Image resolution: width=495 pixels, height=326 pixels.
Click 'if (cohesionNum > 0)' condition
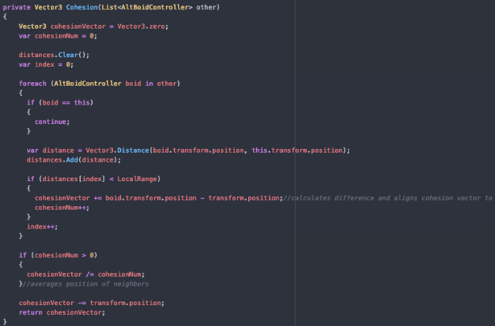point(58,255)
